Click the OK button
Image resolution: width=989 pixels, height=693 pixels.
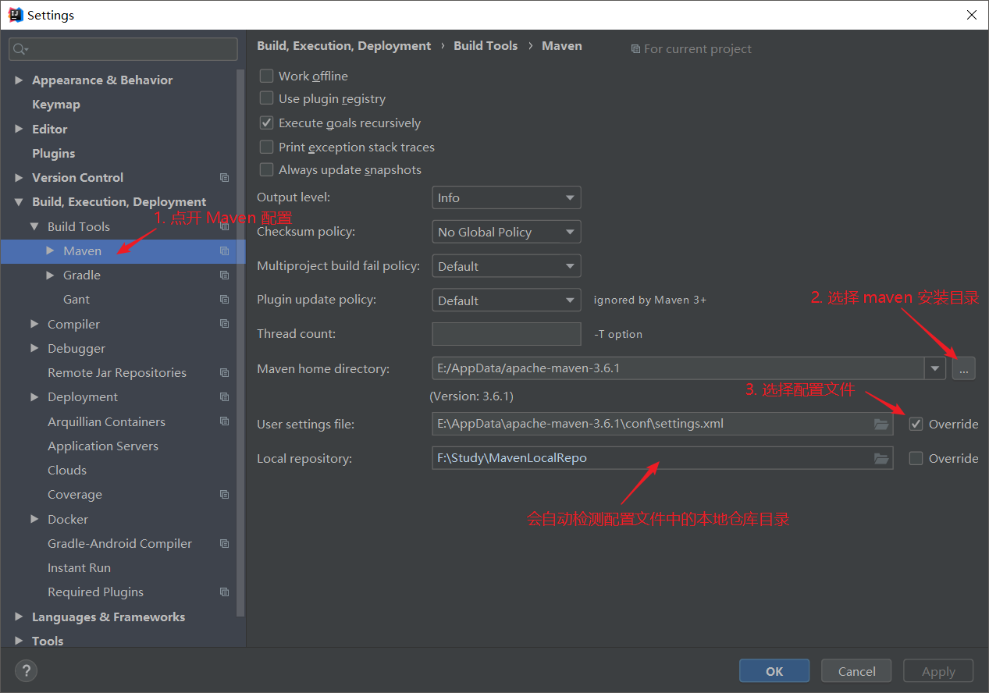(x=774, y=671)
